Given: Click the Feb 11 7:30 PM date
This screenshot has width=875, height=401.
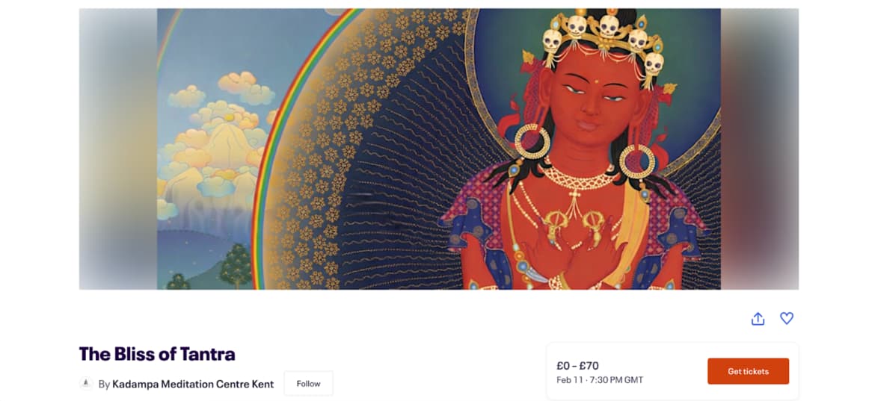Looking at the screenshot, I should tap(600, 380).
